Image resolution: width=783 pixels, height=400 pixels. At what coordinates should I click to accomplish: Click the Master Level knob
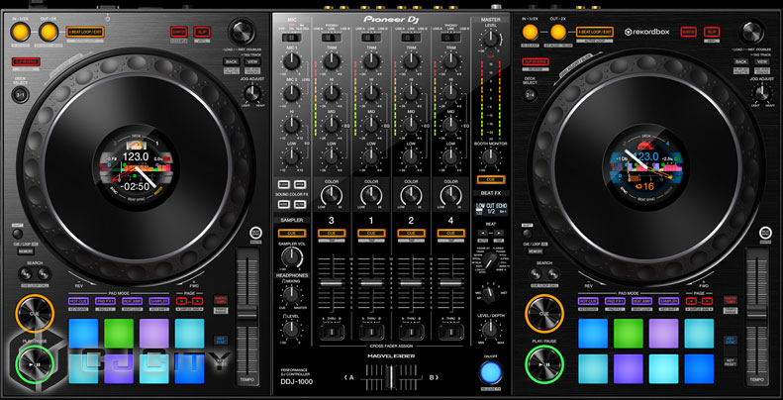tap(490, 39)
